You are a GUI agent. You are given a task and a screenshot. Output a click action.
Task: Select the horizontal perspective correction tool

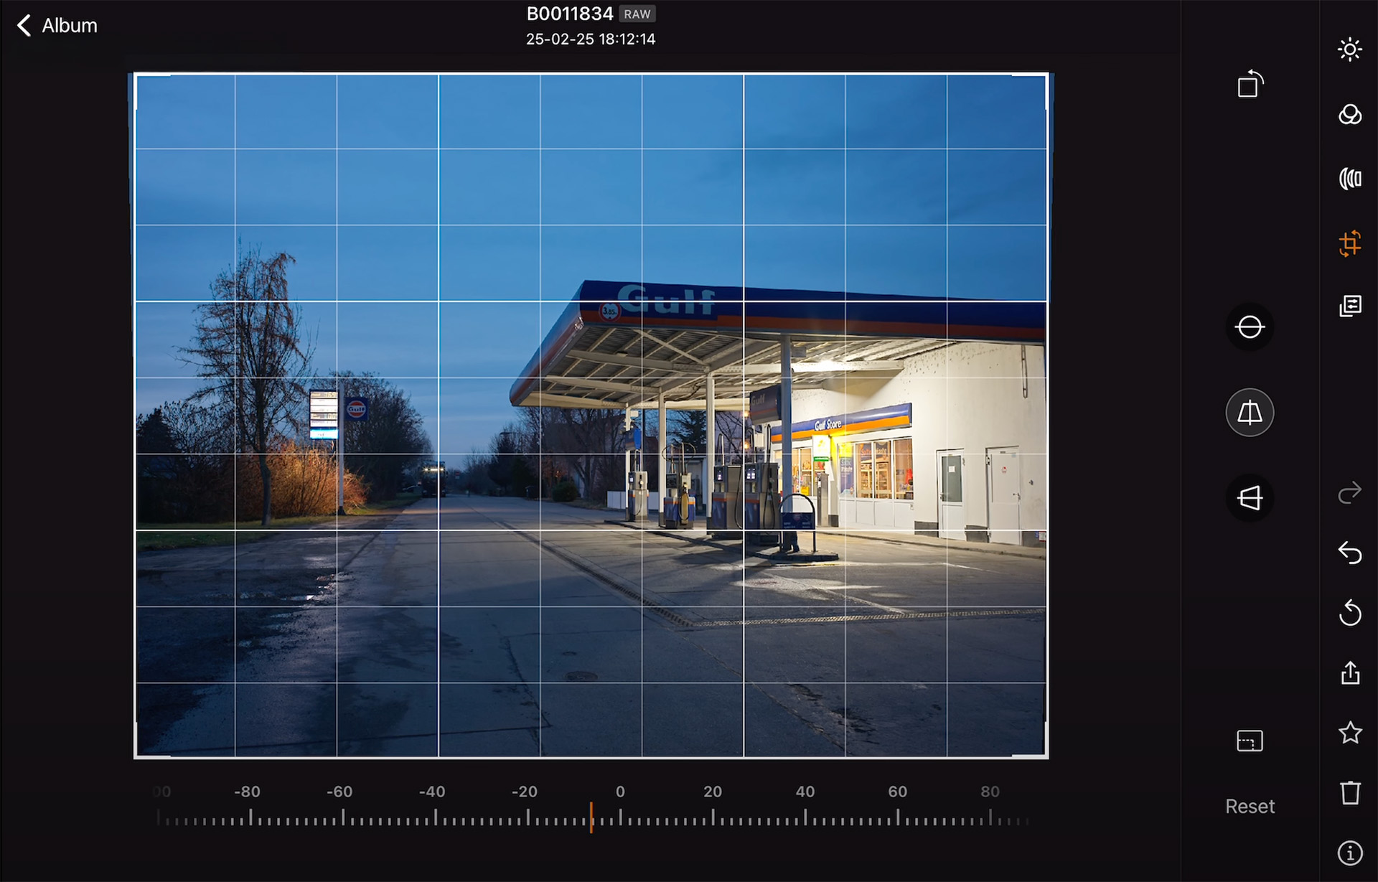(1250, 497)
